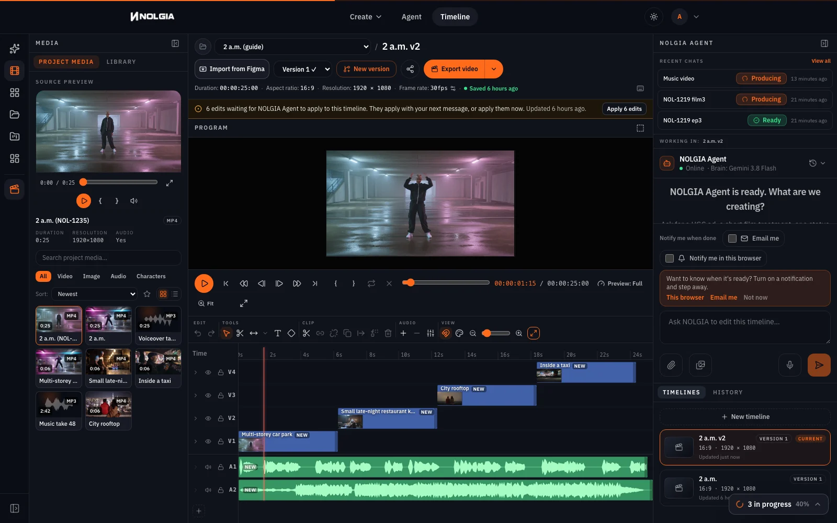
Task: Zoom out the timeline
Action: (473, 333)
